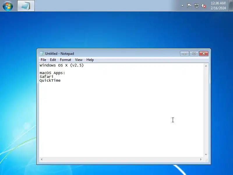
Task: Open the Help menu
Action: coord(90,60)
